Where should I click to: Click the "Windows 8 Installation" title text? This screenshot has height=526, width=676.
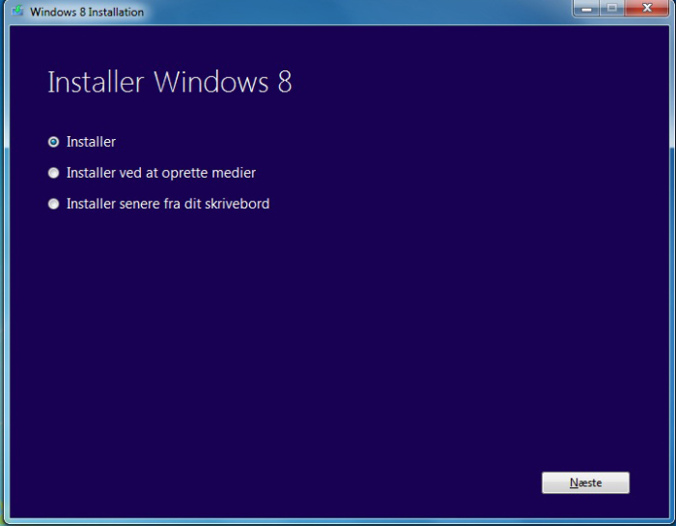[x=87, y=12]
